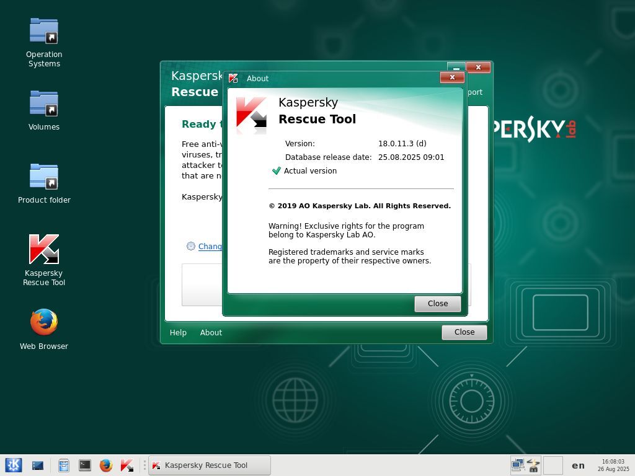Close the main Kaspersky window via X
The width and height of the screenshot is (635, 476).
[478, 67]
